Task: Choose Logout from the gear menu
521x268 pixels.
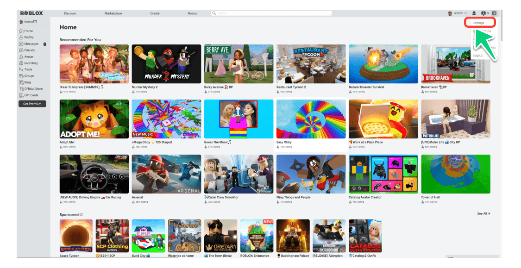Action: pos(477,56)
